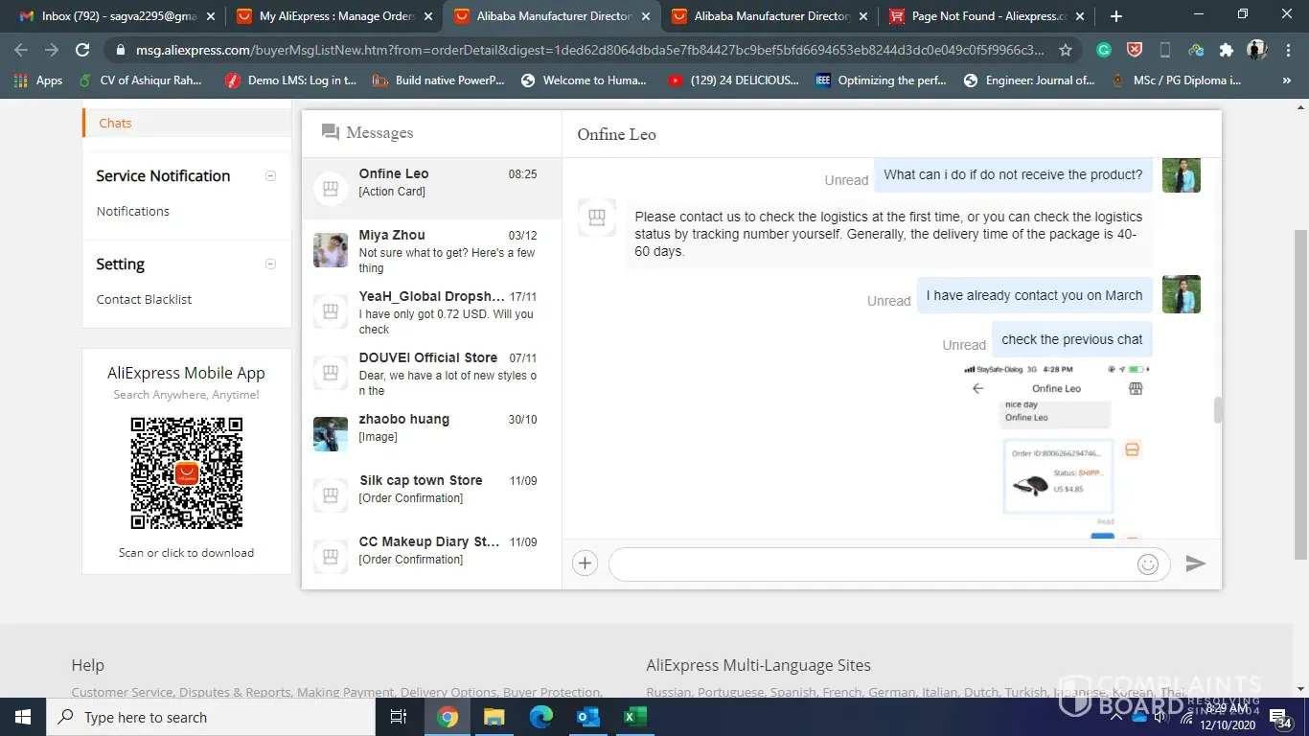The height and width of the screenshot is (736, 1309).
Task: Click the chat message input field
Action: pos(872,564)
